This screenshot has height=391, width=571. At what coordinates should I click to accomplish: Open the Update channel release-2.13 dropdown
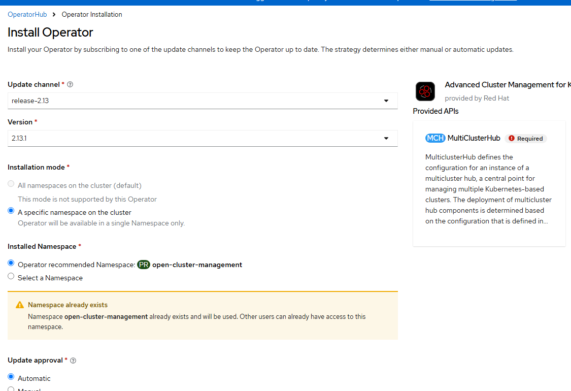203,101
